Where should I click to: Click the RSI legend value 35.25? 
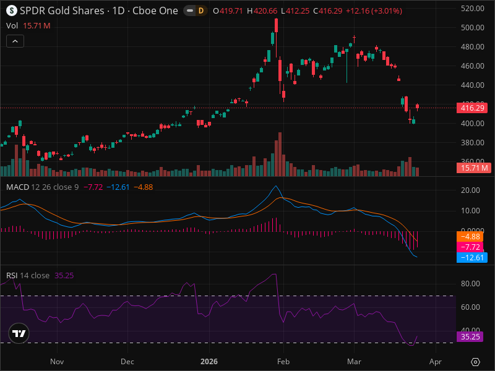[x=64, y=275]
